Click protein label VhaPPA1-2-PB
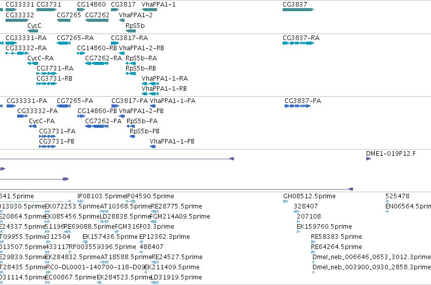The height and width of the screenshot is (285, 431). [141, 111]
